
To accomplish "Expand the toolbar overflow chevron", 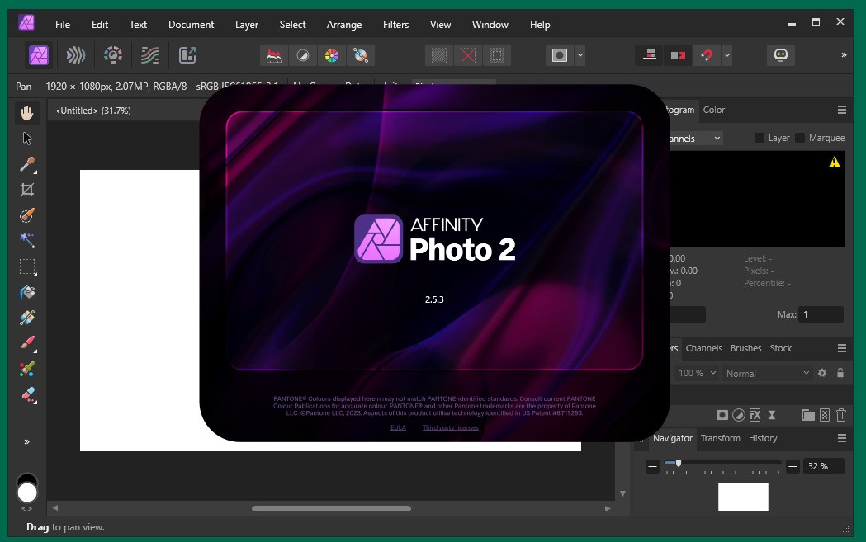I will 844,54.
